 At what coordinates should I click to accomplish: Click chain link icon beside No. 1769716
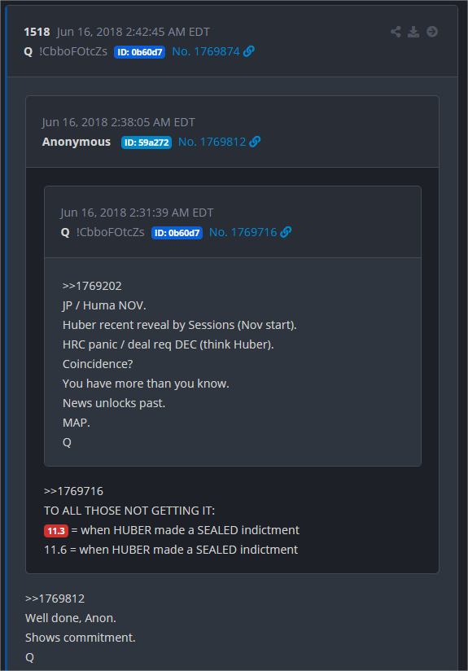coord(286,232)
